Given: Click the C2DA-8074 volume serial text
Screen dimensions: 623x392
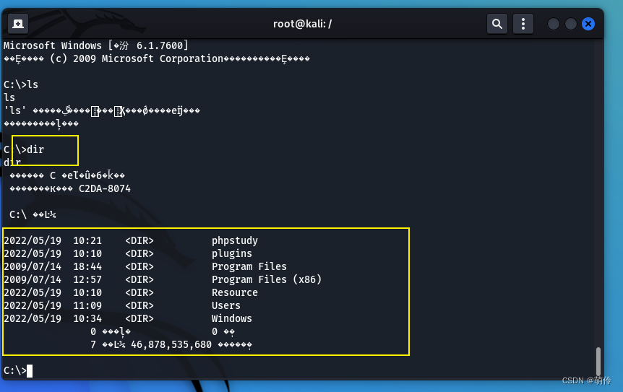Looking at the screenshot, I should coord(105,188).
